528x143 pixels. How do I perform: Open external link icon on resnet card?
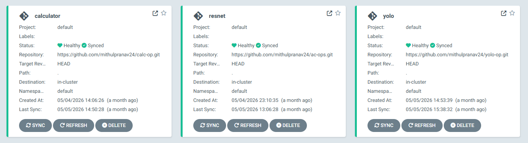329,13
